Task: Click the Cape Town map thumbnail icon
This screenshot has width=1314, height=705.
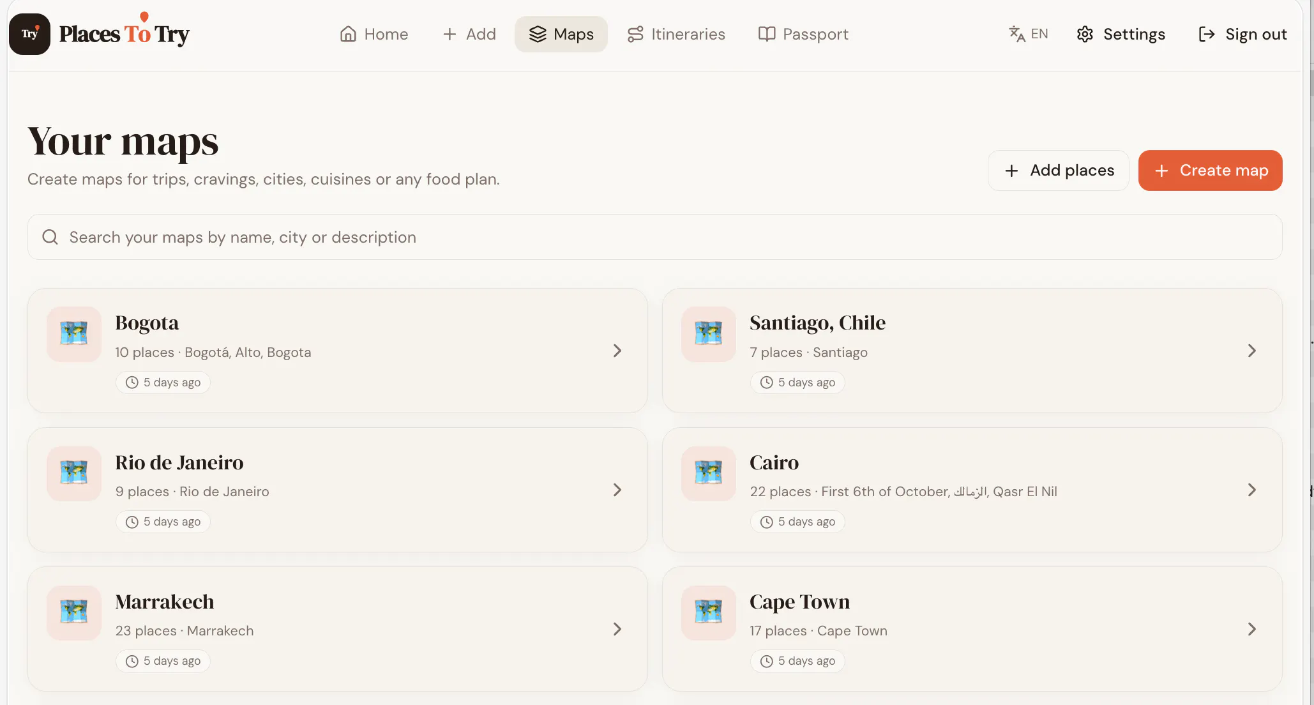Action: pyautogui.click(x=709, y=612)
